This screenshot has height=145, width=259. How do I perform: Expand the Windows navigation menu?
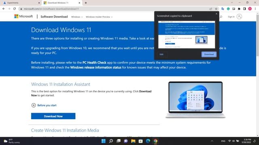(77, 17)
